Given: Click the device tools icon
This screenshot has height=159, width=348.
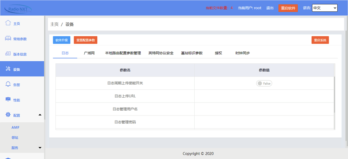Looking at the screenshot, I should (8, 69).
